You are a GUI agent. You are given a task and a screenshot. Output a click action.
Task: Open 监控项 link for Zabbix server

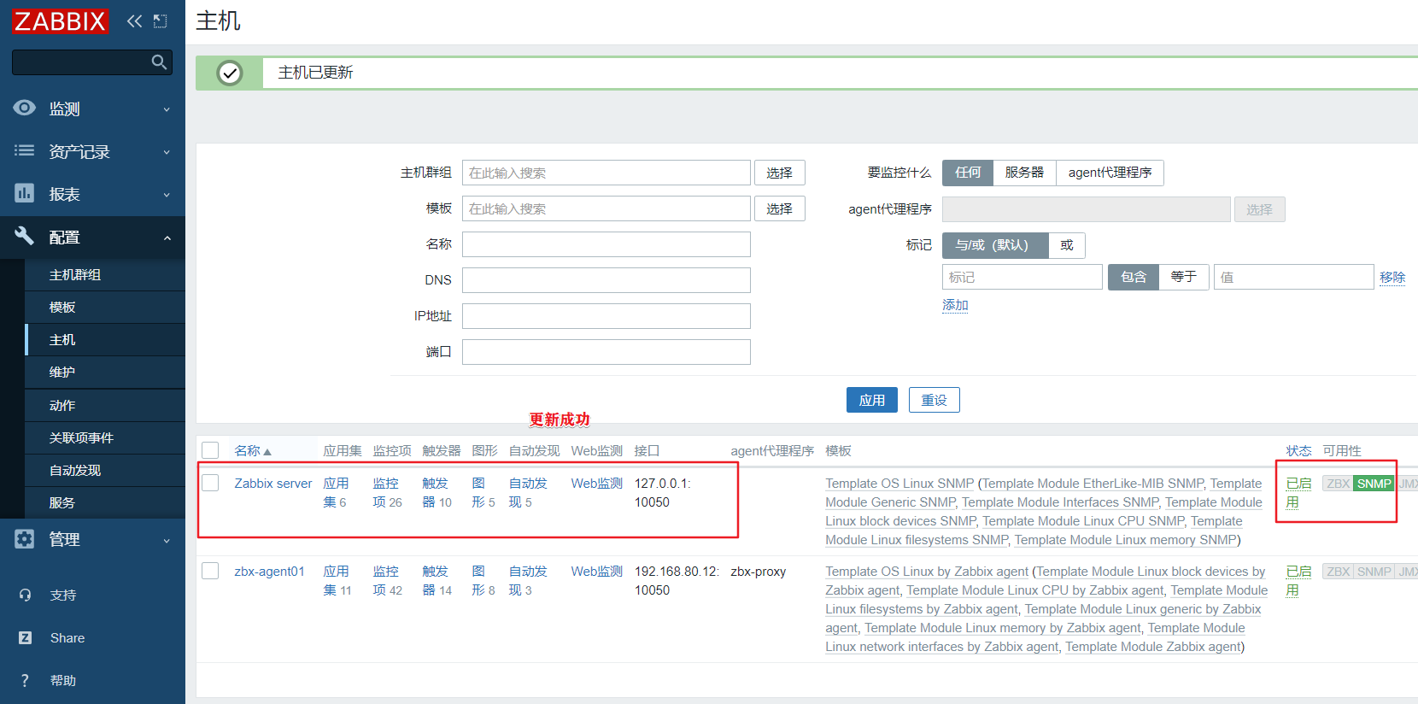click(x=386, y=493)
